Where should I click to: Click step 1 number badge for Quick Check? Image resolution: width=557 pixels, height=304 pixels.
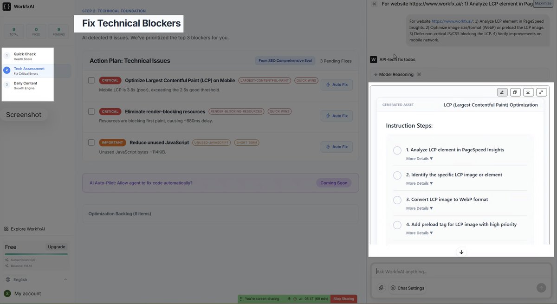6,56
